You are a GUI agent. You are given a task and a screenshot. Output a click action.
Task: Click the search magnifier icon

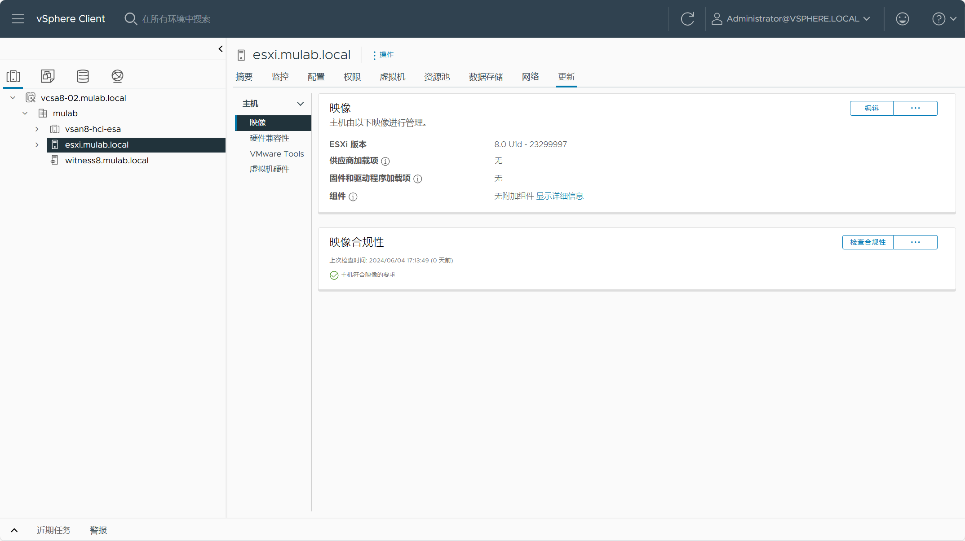point(131,19)
